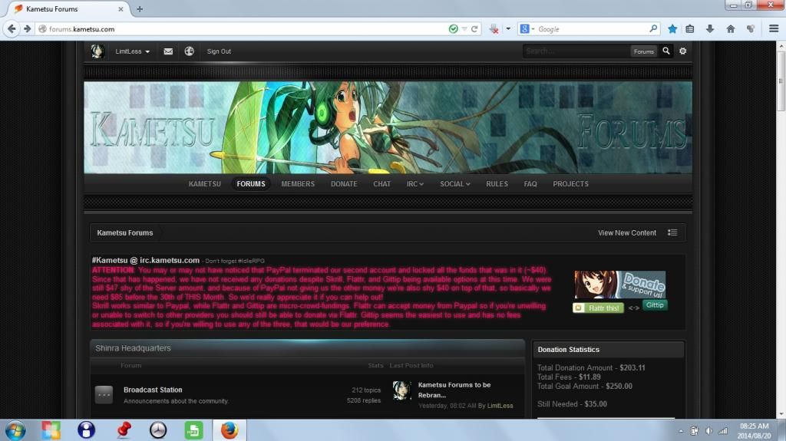The width and height of the screenshot is (786, 441).
Task: Open the forum messenger envelope icon
Action: click(x=168, y=51)
